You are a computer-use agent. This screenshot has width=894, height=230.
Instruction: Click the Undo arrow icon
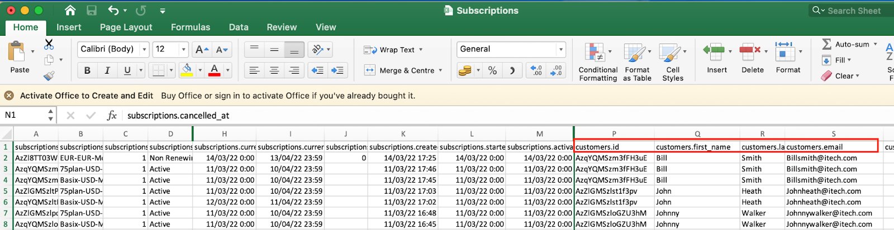[x=113, y=10]
